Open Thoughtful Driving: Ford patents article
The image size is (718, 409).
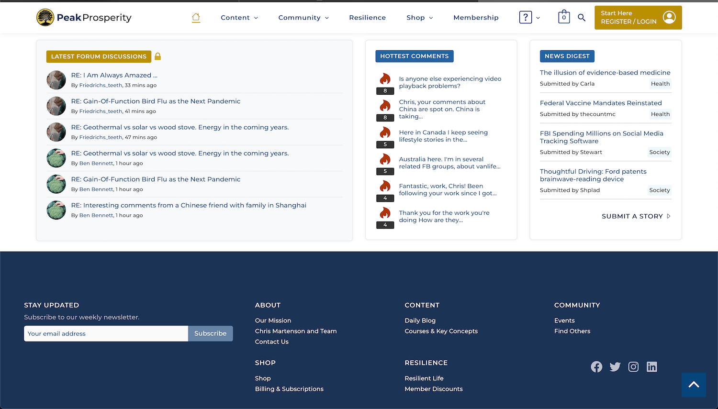coord(593,175)
